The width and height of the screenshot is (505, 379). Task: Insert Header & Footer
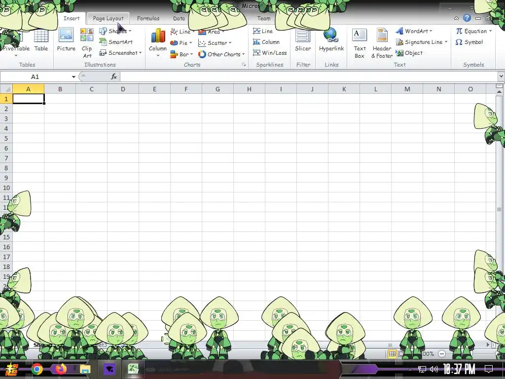382,43
